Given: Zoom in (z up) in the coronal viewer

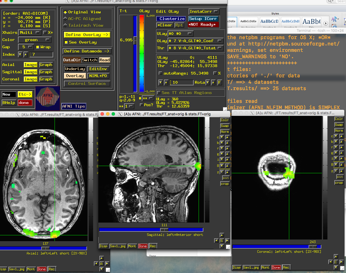Looking at the screenshot, I should [341, 171].
